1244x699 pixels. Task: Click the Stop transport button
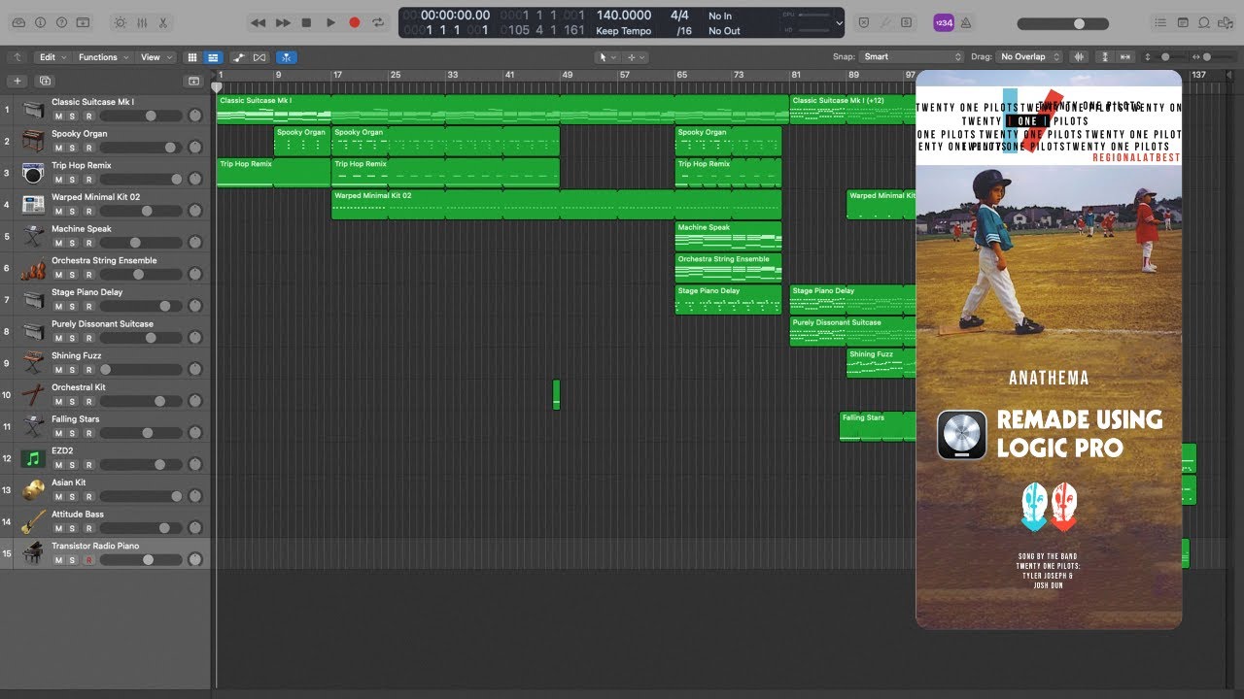pyautogui.click(x=306, y=22)
